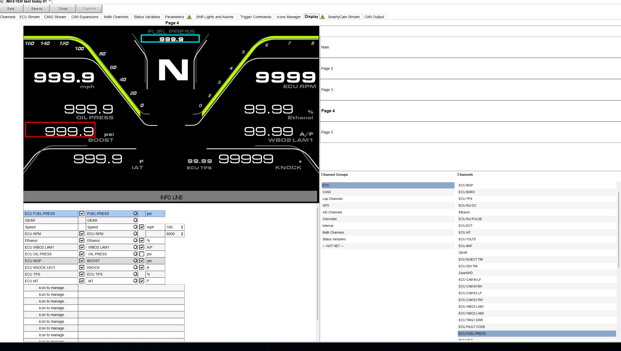Image resolution: width=621 pixels, height=351 pixels.
Task: Open gear settings icon for FUEL PRESS
Action: pos(135,213)
